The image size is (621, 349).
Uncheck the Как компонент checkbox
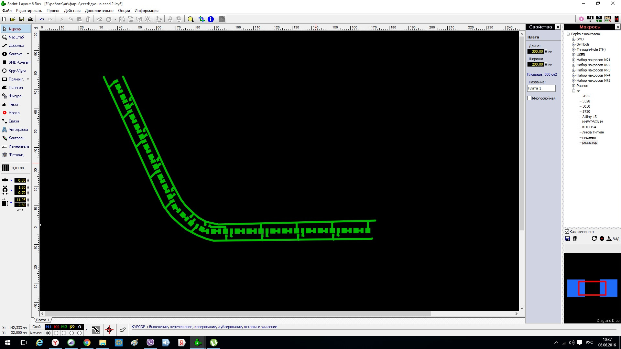coord(567,232)
